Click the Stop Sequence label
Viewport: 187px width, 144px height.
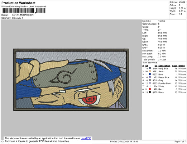(x=150, y=63)
